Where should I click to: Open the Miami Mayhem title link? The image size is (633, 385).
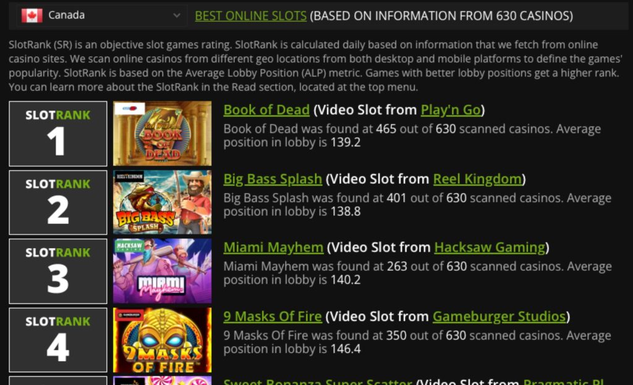pos(273,247)
